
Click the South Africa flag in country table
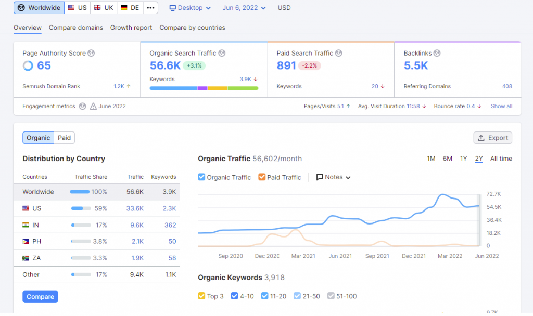(x=26, y=258)
